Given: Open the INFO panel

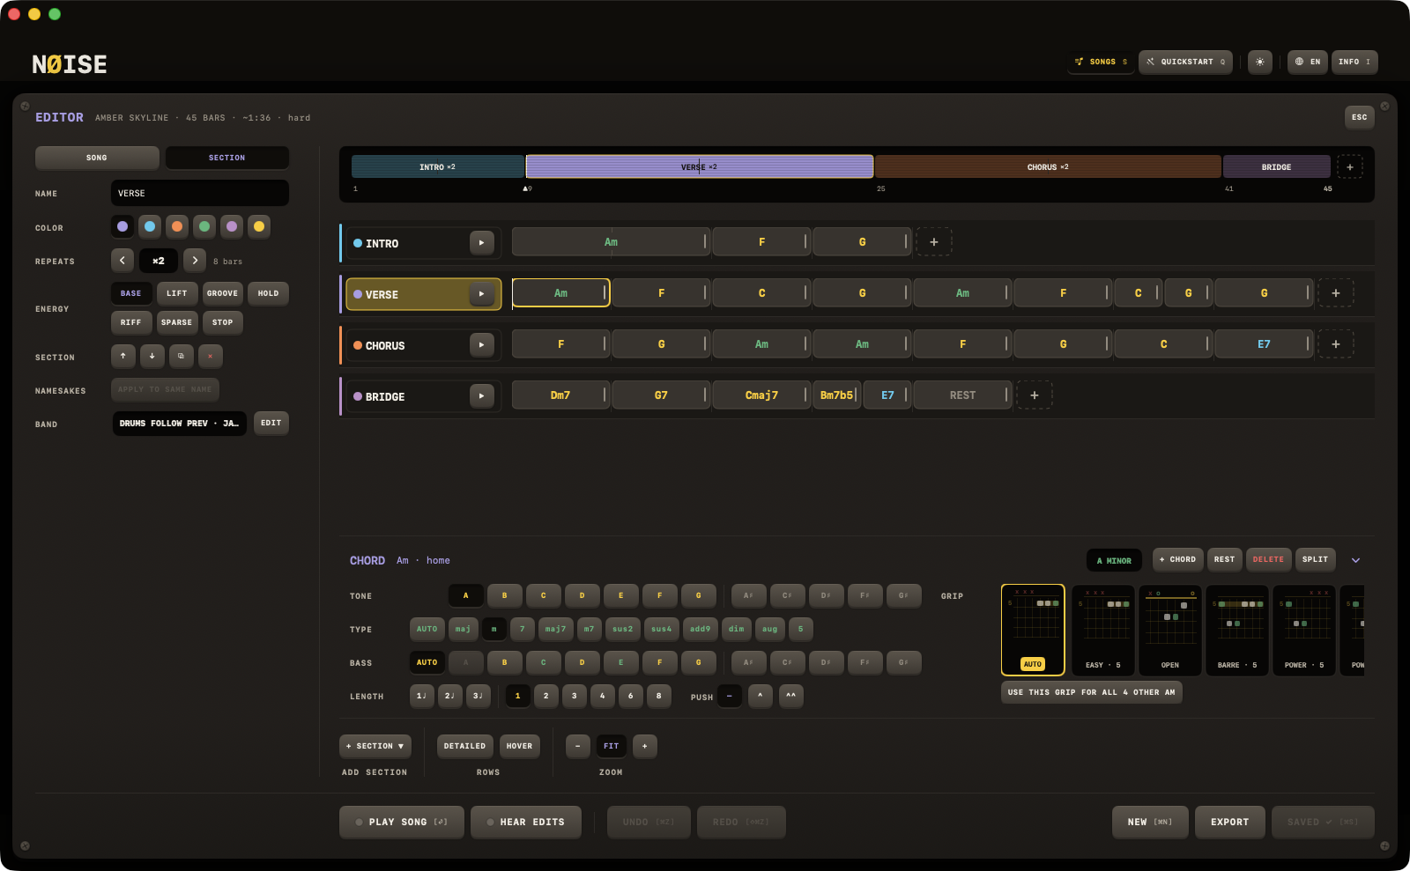Looking at the screenshot, I should (1354, 62).
